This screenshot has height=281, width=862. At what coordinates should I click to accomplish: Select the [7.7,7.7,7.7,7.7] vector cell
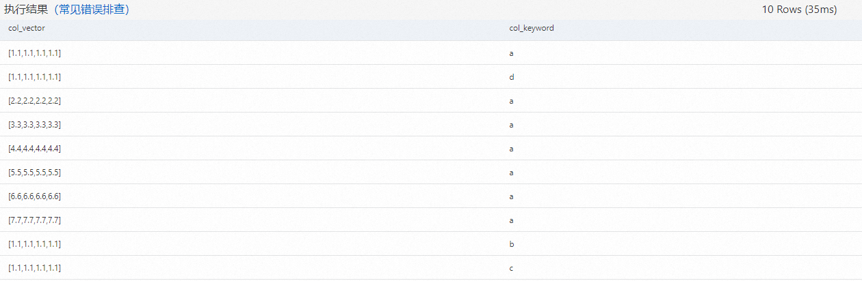(x=35, y=220)
